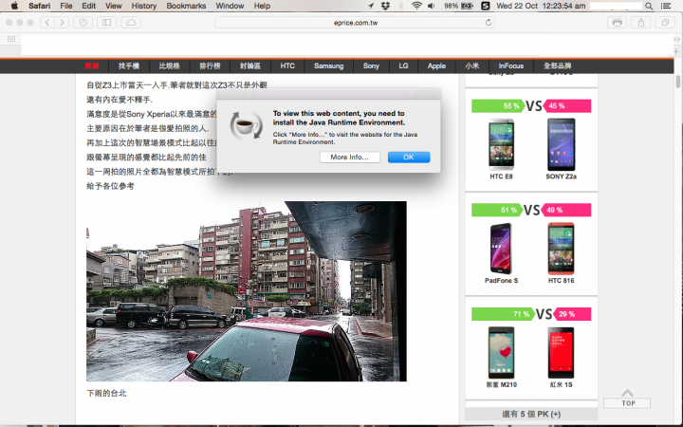Image resolution: width=683 pixels, height=427 pixels.
Task: Open the rainy Taipei street photo
Action: click(247, 291)
